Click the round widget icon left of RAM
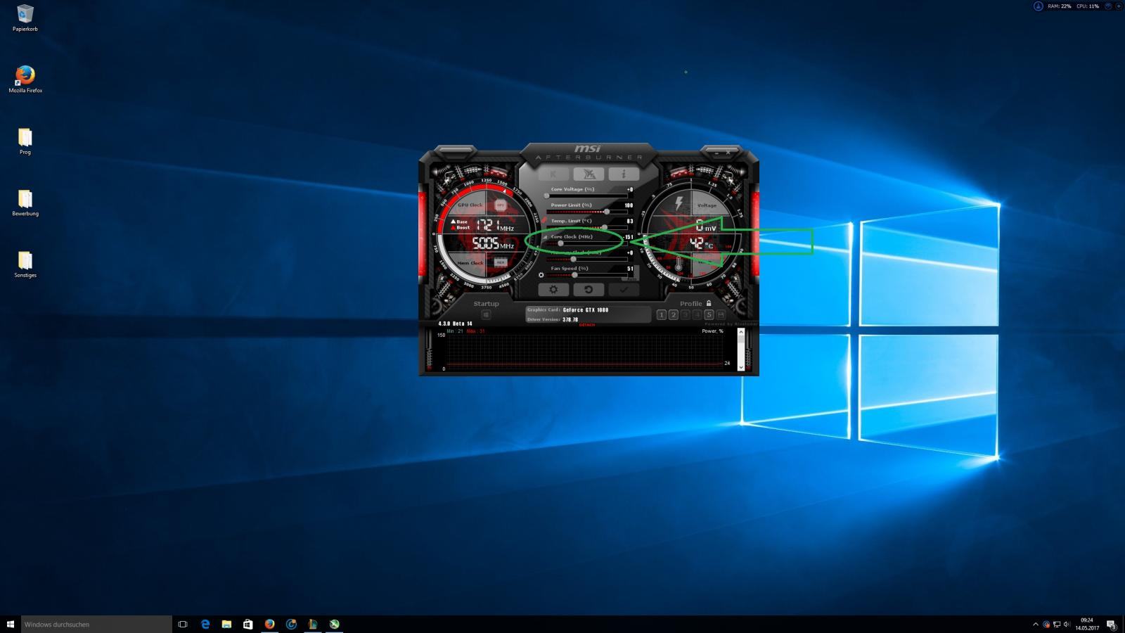Viewport: 1125px width, 633px height. tap(1039, 6)
